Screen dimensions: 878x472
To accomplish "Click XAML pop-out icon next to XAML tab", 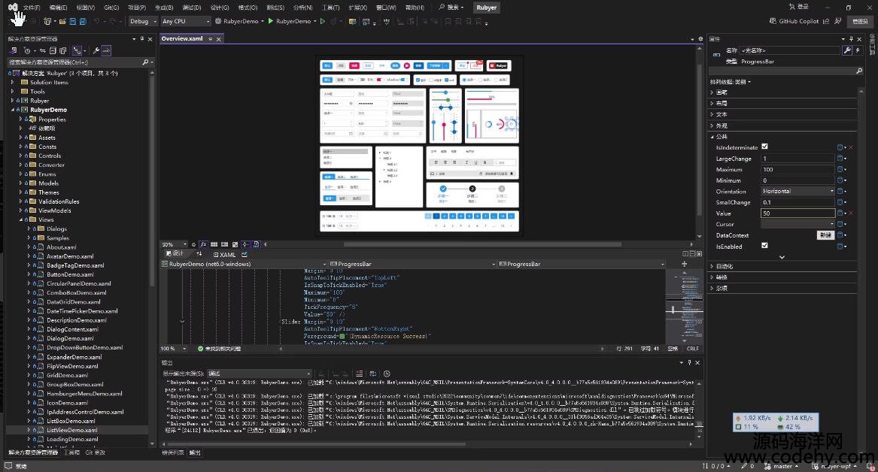I will pyautogui.click(x=244, y=255).
